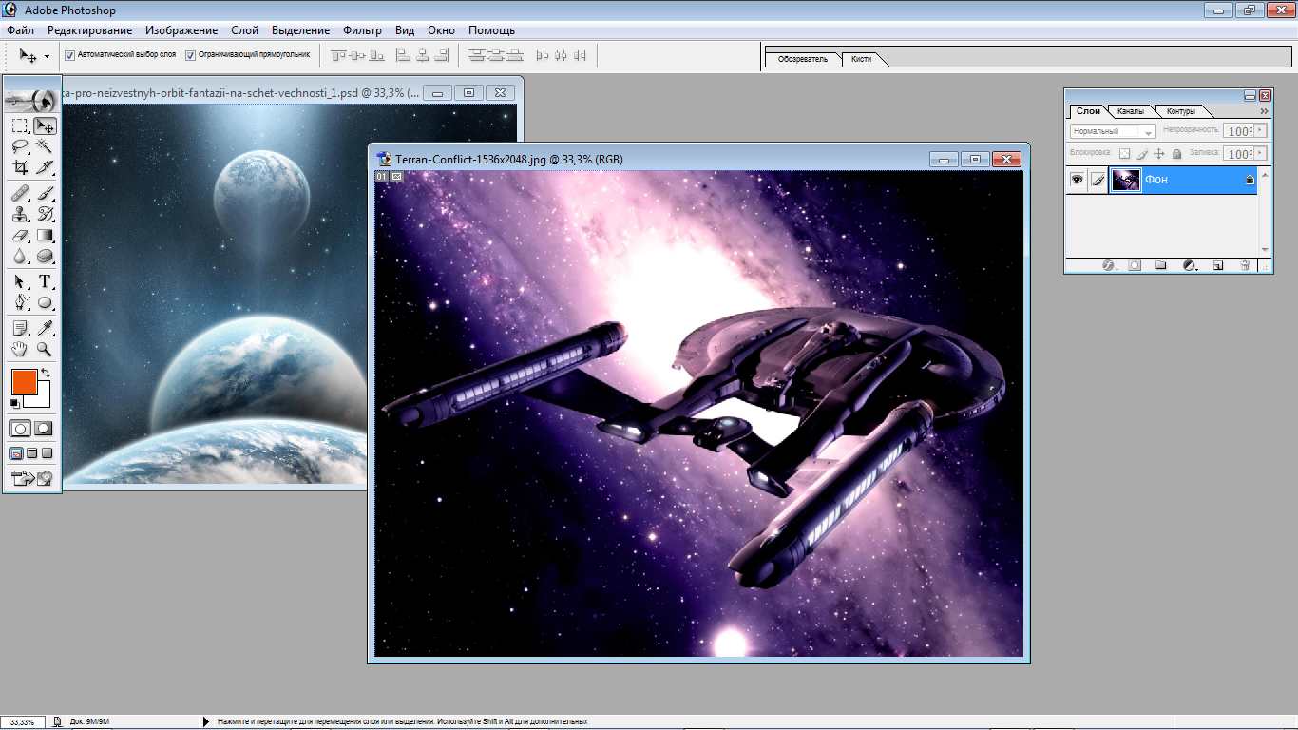The height and width of the screenshot is (730, 1298).
Task: Toggle the Автоматический выбор слоя checkbox
Action: tap(70, 55)
